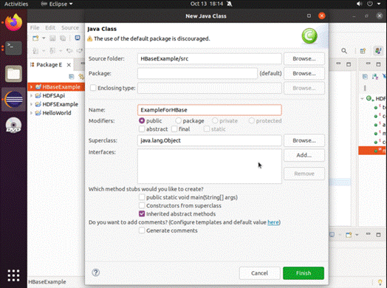This screenshot has width=387, height=288.
Task: Click the Package input field
Action: click(197, 73)
